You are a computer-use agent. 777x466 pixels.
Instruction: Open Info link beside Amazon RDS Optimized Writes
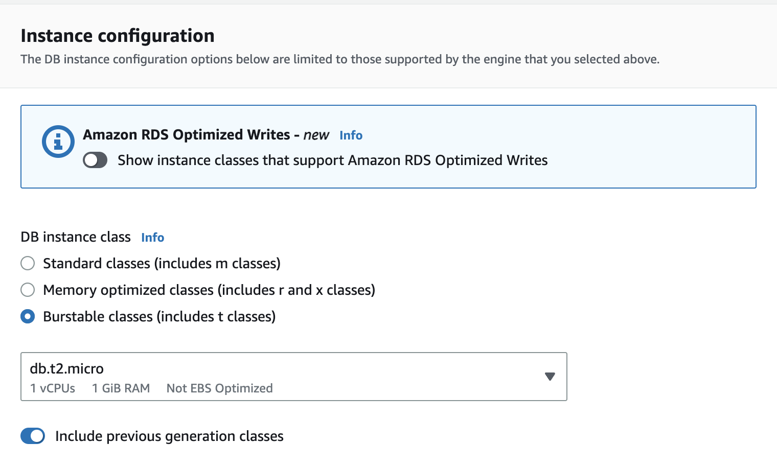351,135
